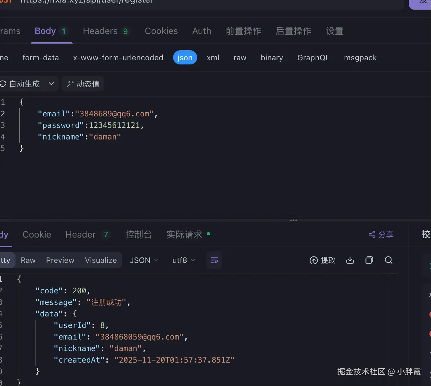Open the 前置操作 tab
Viewport: 431px width, 386px height.
coord(243,31)
